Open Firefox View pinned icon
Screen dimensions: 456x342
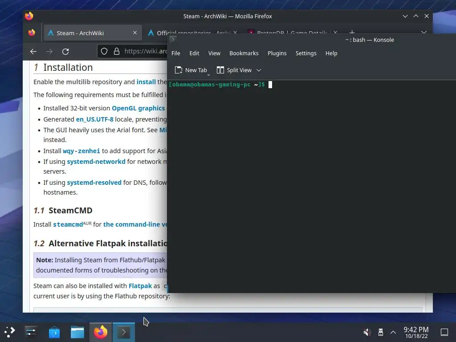pos(32,33)
